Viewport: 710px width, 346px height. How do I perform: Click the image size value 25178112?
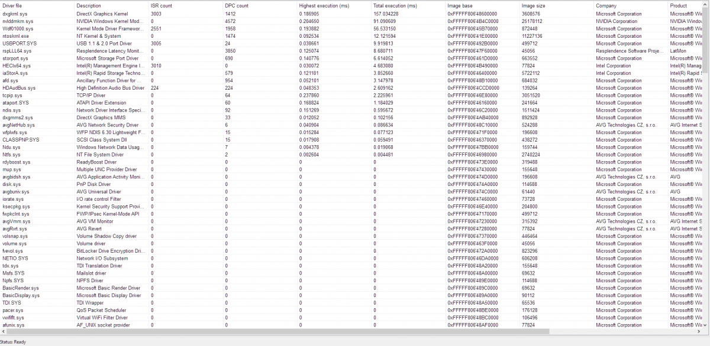[533, 21]
